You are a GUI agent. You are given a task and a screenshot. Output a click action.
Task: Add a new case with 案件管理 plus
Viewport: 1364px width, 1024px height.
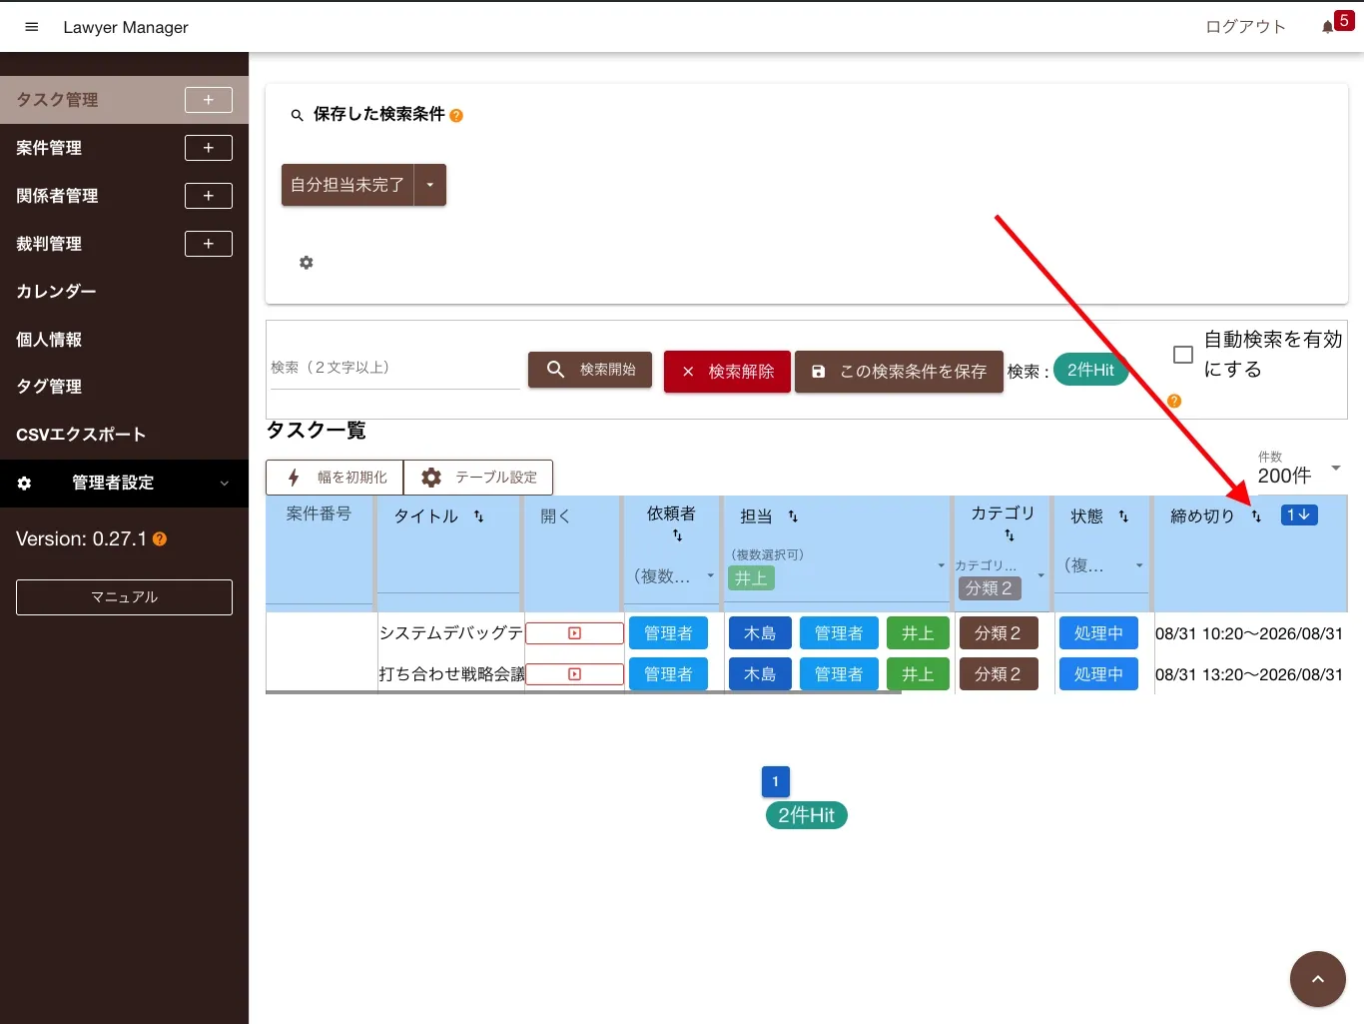tap(209, 148)
